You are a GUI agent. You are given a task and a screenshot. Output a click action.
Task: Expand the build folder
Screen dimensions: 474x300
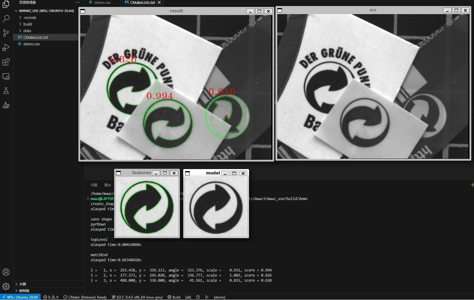tap(46, 24)
